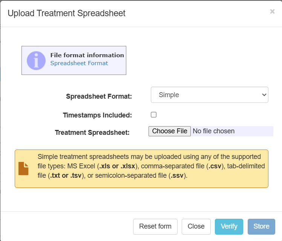Open the Spreadsheet Format help link
This screenshot has height=241, width=282.
[79, 63]
